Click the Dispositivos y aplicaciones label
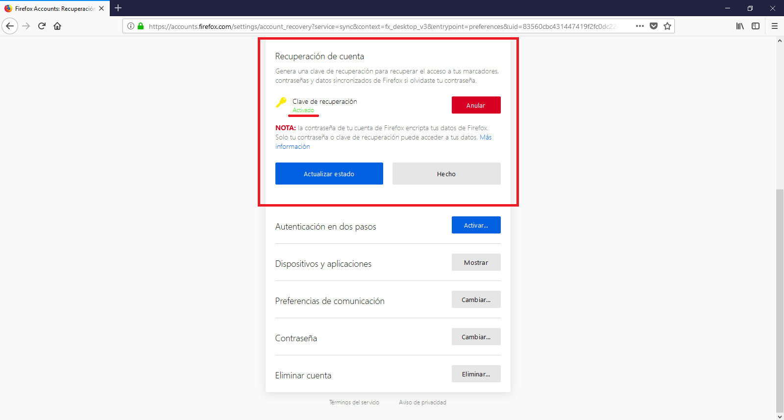This screenshot has height=420, width=784. pyautogui.click(x=323, y=264)
